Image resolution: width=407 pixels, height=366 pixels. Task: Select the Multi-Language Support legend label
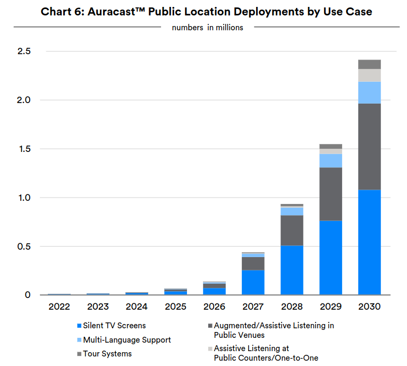128,339
